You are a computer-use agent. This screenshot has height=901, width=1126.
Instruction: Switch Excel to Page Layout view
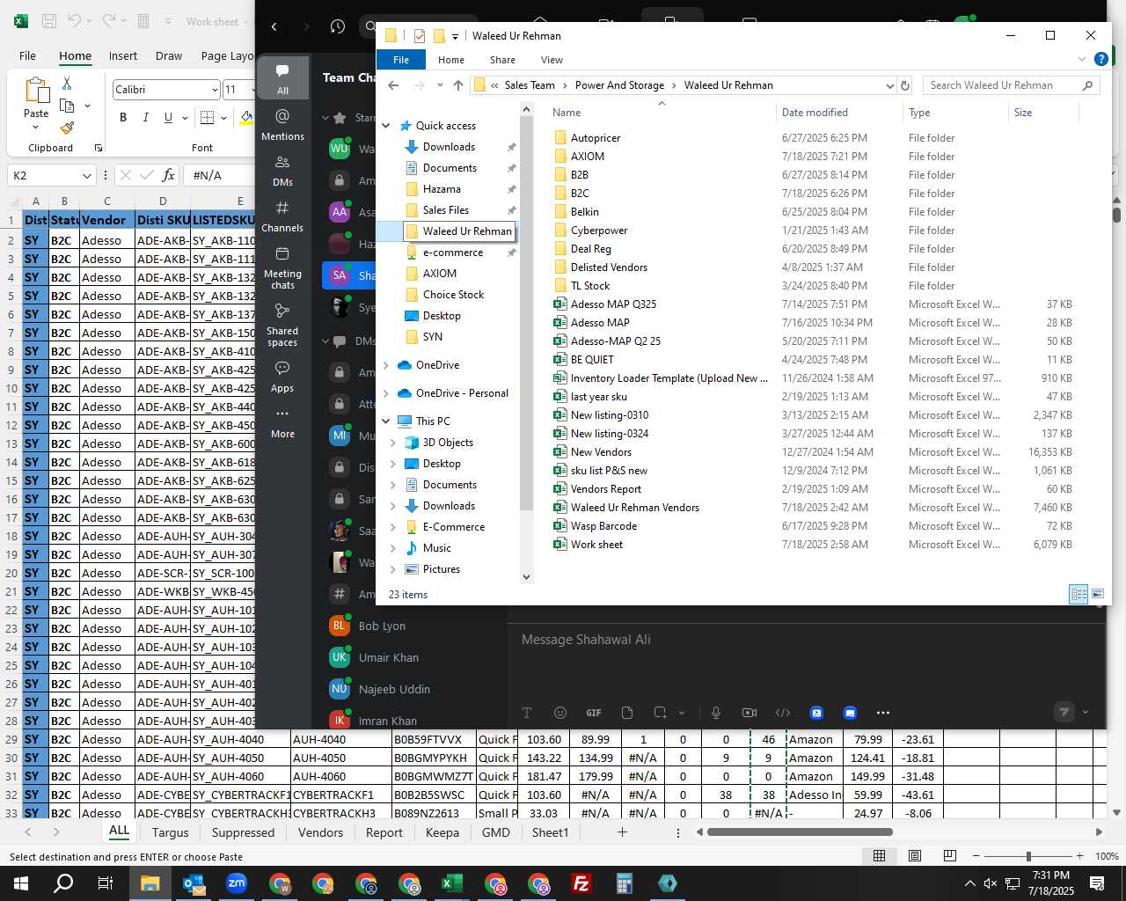click(x=915, y=856)
